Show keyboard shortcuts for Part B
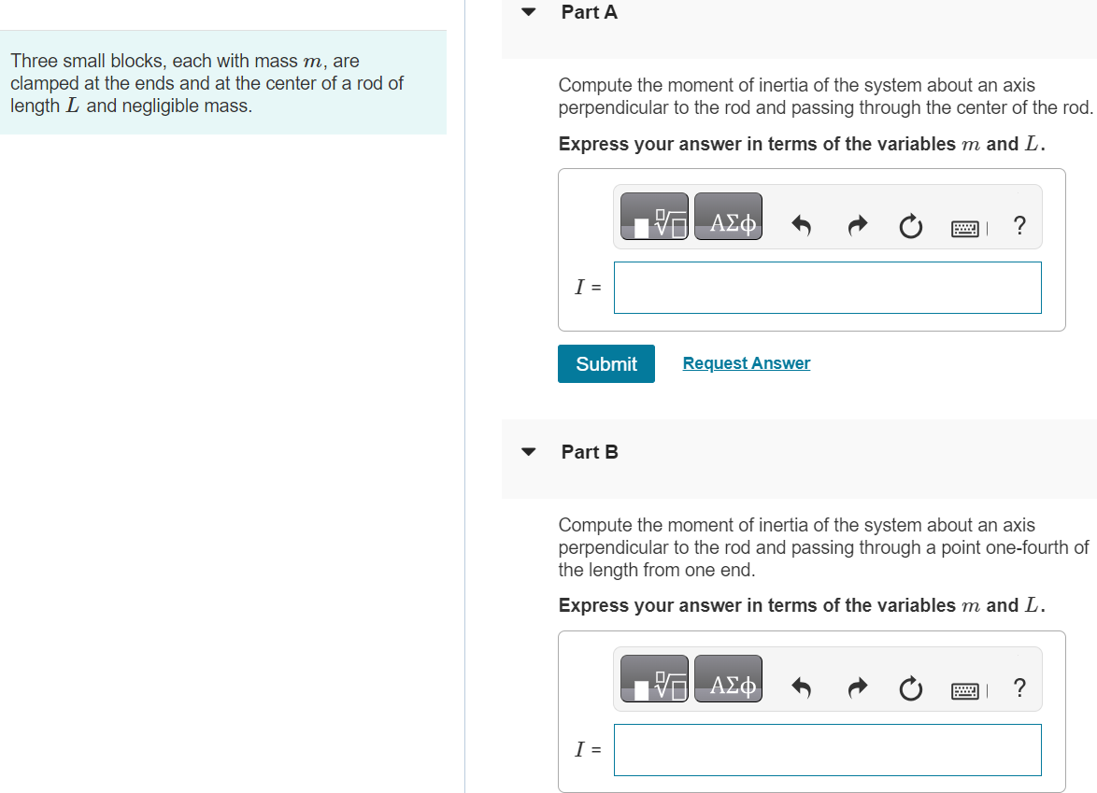1097x793 pixels. click(965, 691)
